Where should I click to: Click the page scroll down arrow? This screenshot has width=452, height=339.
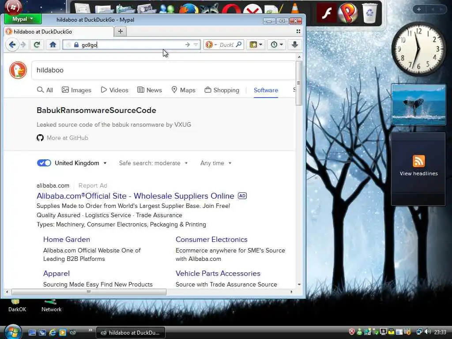[x=299, y=284]
